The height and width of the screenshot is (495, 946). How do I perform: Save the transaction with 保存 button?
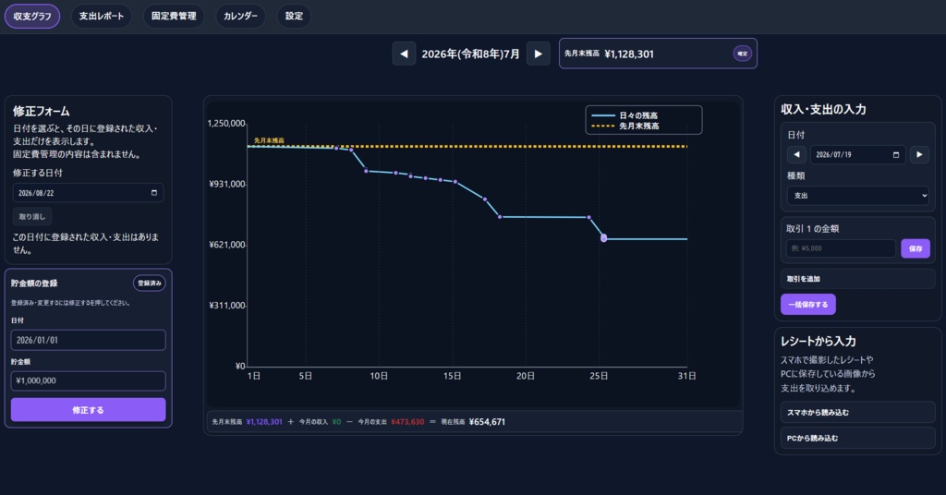tap(916, 248)
